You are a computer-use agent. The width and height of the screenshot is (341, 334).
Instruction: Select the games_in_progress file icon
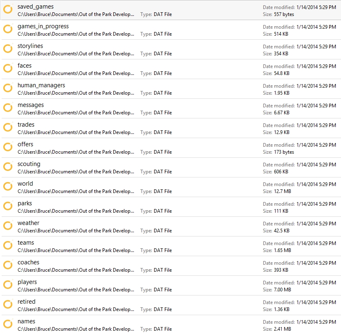tap(8, 29)
